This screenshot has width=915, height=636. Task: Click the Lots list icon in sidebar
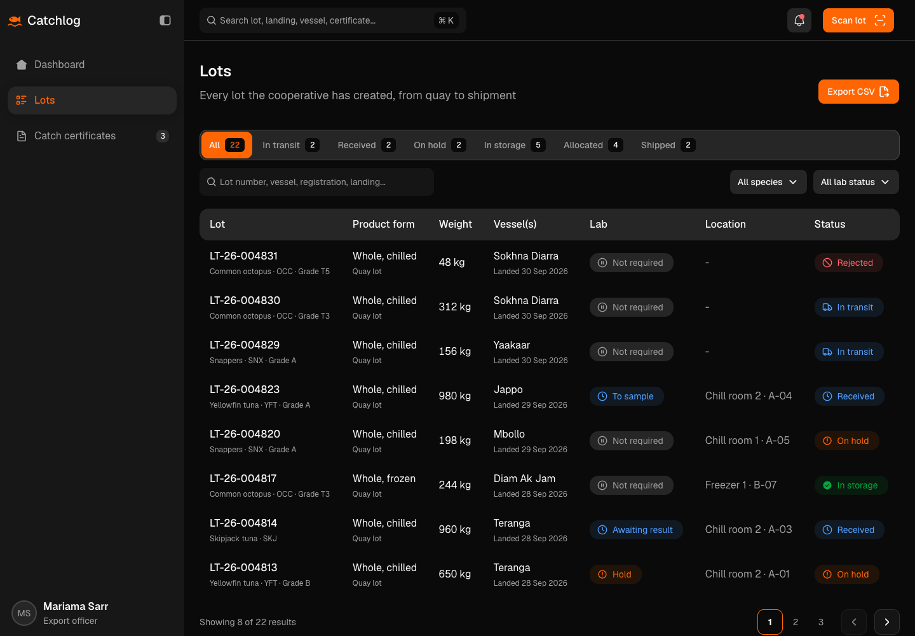coord(22,100)
